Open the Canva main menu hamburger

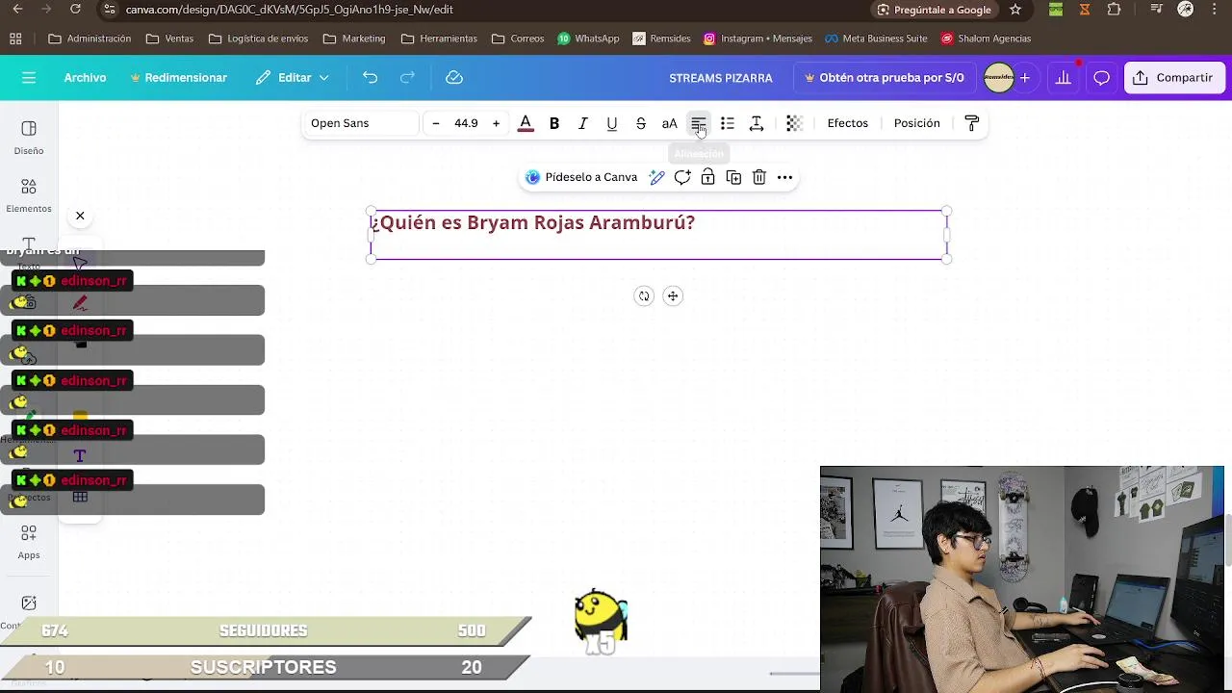pyautogui.click(x=29, y=78)
